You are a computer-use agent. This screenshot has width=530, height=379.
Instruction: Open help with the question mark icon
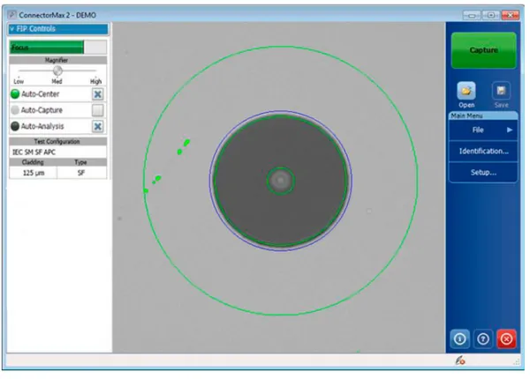[483, 338]
